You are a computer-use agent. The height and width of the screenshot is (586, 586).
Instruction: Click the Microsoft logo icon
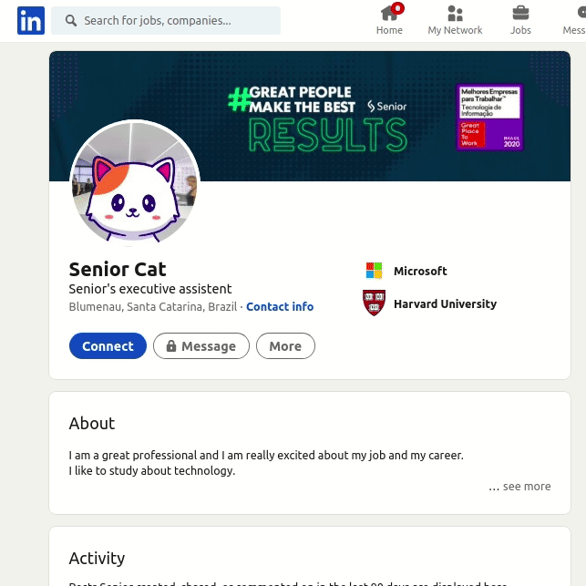[x=374, y=271]
